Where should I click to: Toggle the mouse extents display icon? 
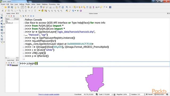pos(97,94)
